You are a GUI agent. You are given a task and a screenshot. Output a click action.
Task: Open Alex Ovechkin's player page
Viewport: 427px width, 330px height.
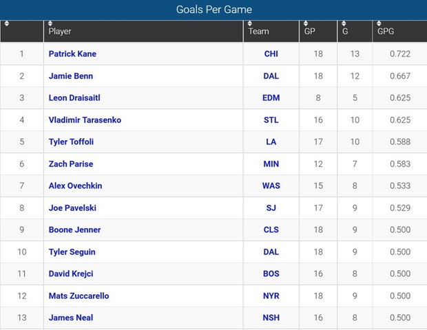(x=75, y=186)
